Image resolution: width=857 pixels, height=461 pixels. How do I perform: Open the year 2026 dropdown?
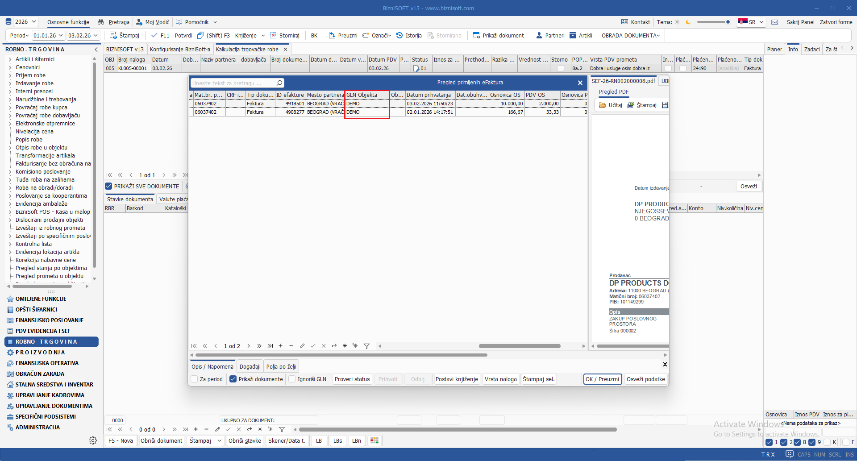pos(26,22)
